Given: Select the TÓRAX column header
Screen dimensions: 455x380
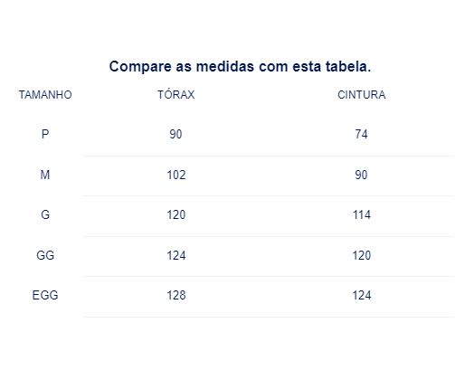Looking at the screenshot, I should [176, 94].
